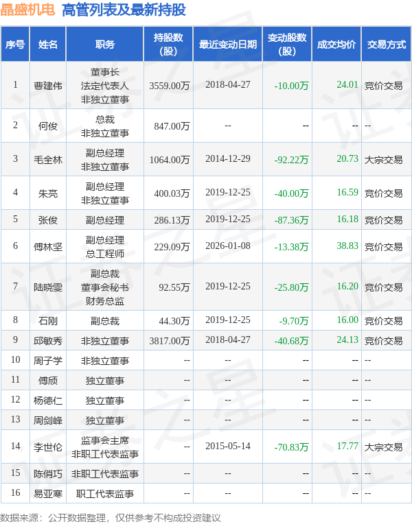The height and width of the screenshot is (524, 412).
Task: Select the name 张俊
Action: click(x=48, y=220)
